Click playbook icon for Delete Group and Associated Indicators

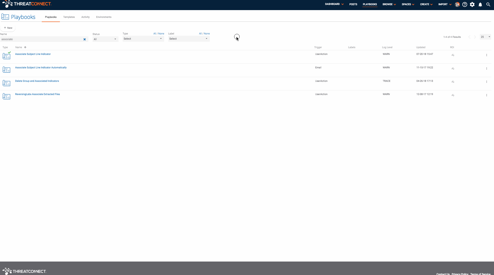point(6,83)
